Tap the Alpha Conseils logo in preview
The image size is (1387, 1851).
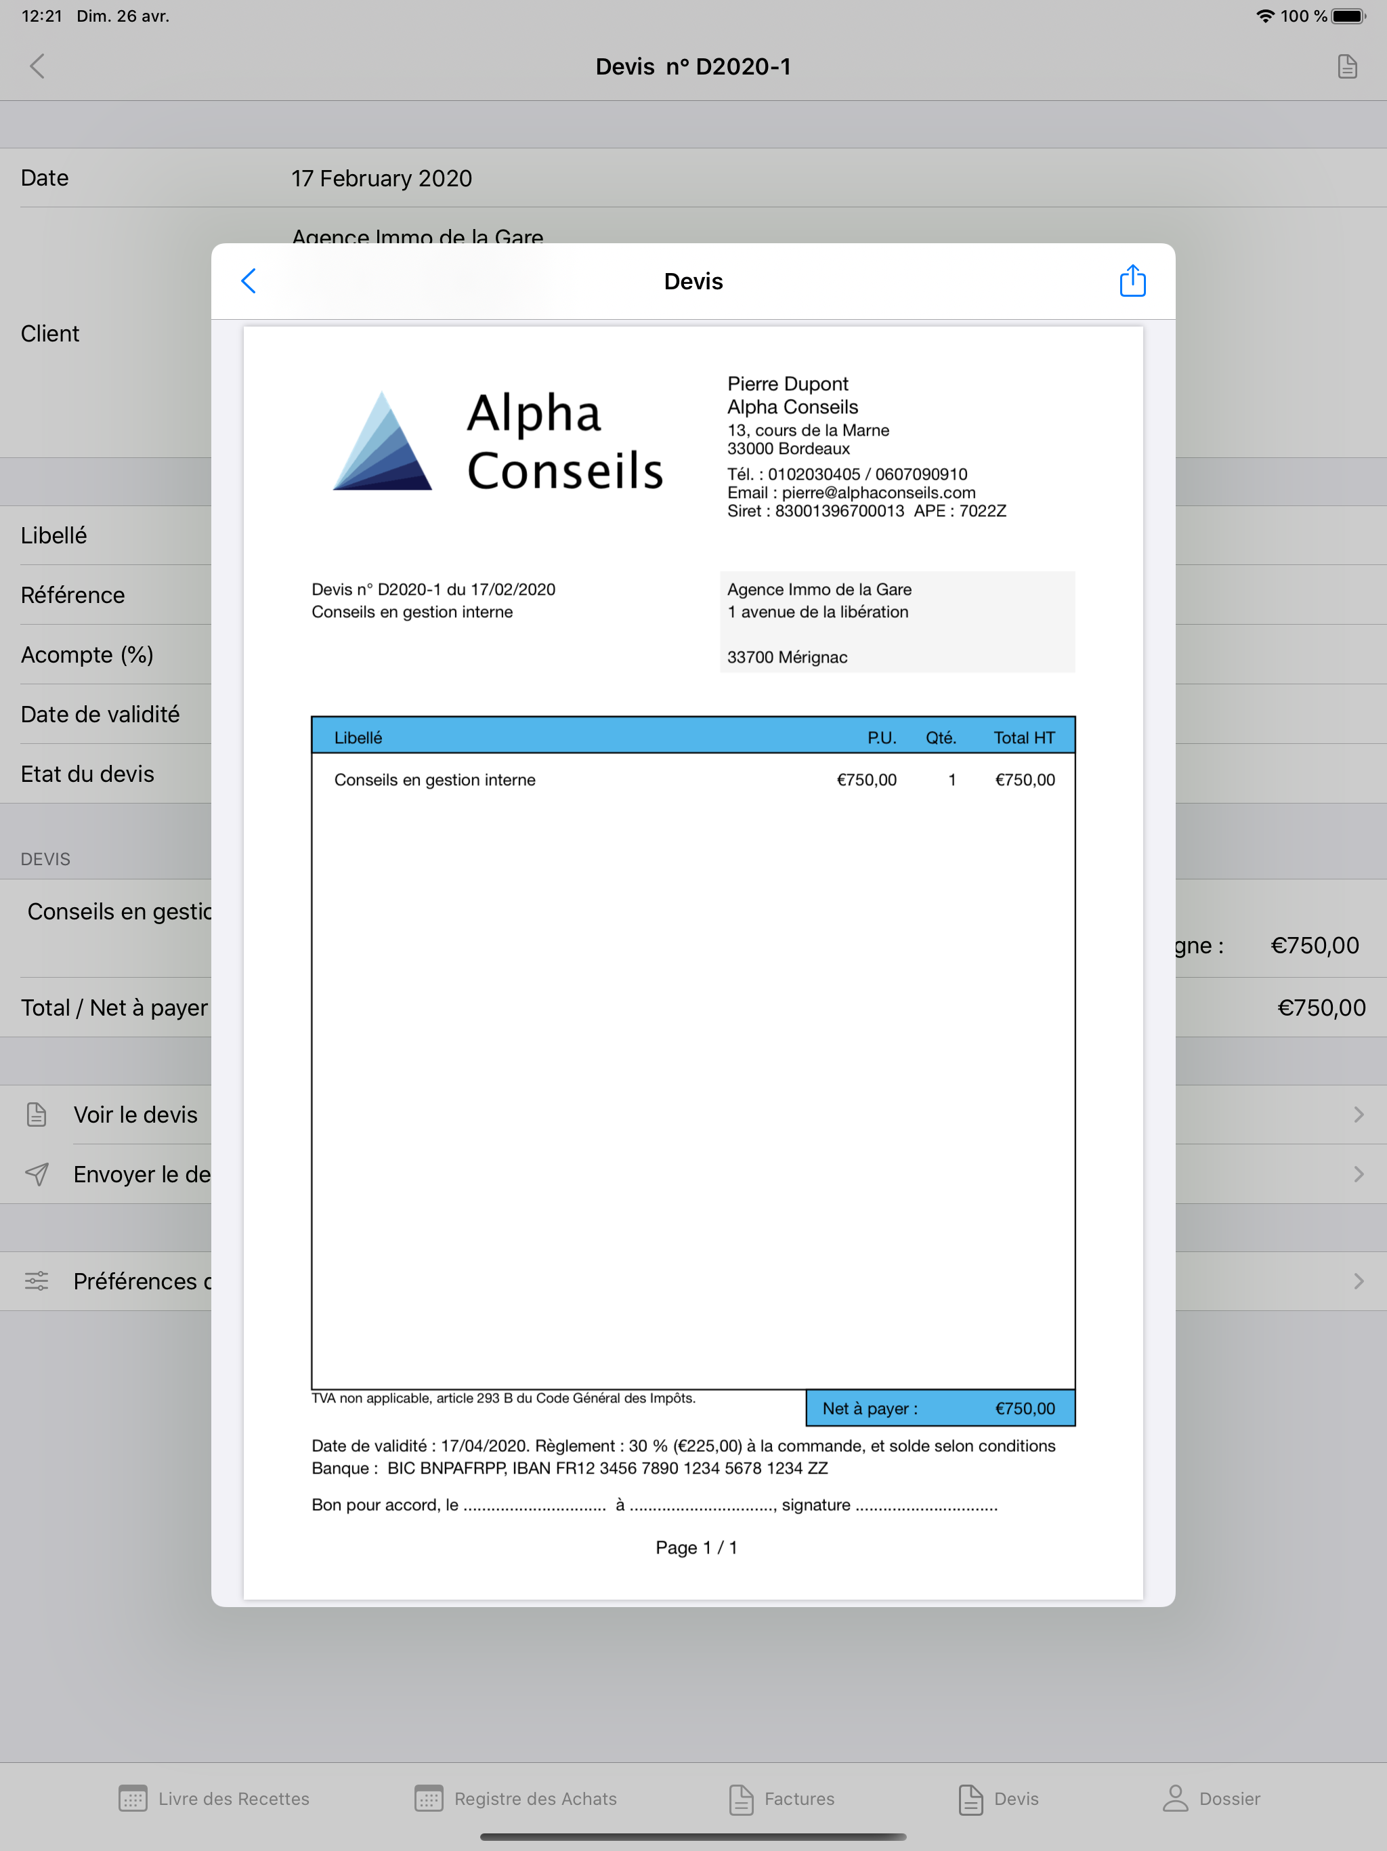498,441
